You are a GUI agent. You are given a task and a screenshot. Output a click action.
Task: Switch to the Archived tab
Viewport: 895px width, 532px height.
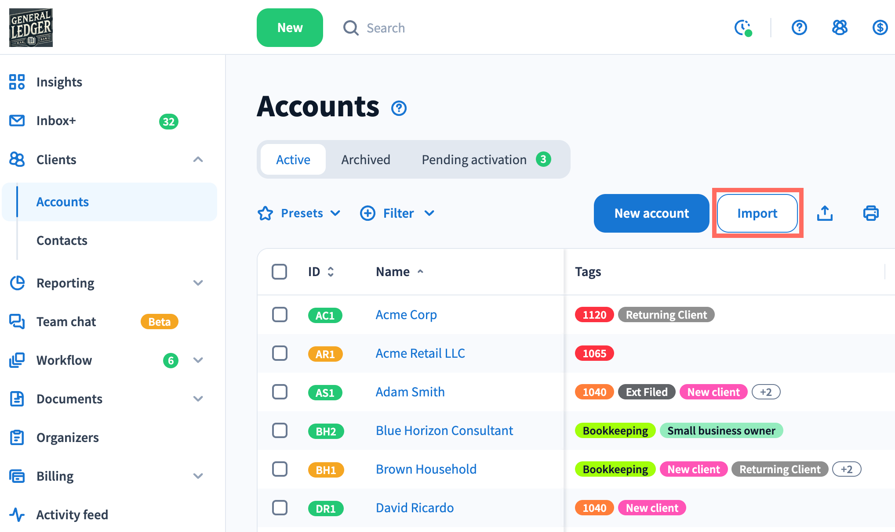[365, 160]
